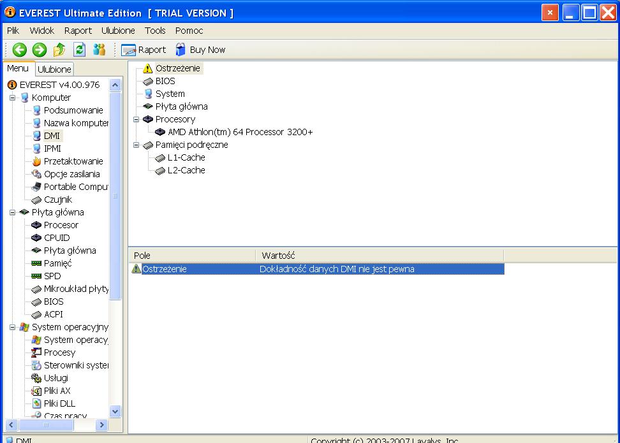This screenshot has height=443, width=620.
Task: Click sidebar horizontal scrollbar right arrow
Action: [101, 425]
